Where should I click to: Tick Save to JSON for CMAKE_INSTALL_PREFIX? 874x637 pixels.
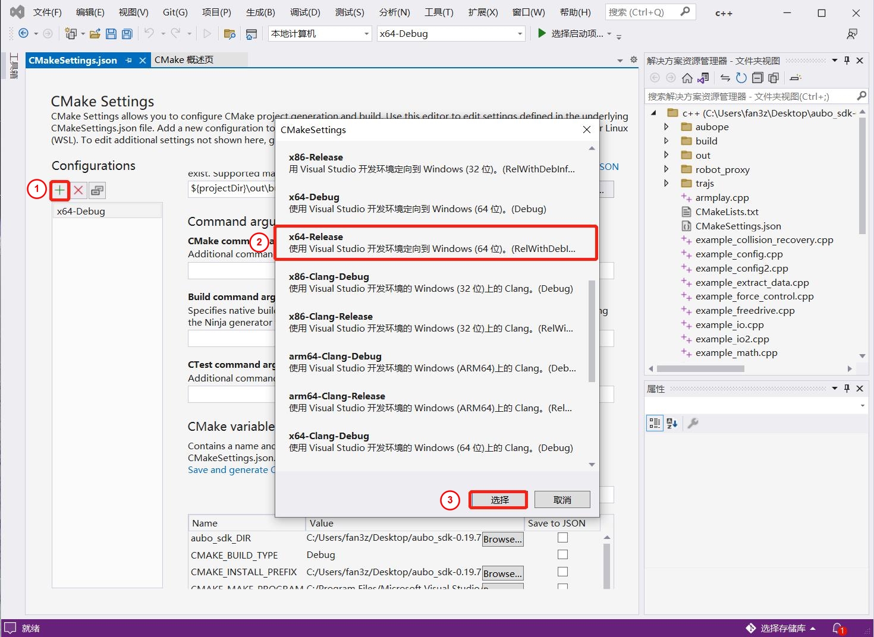click(x=562, y=572)
